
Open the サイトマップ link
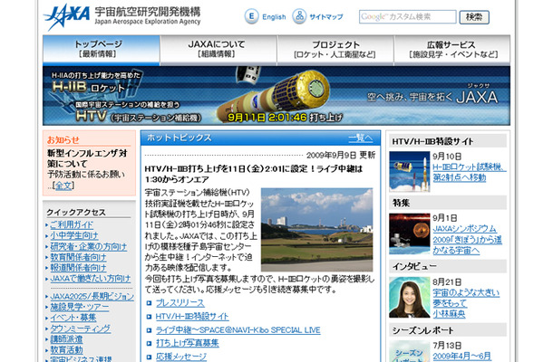(325, 16)
